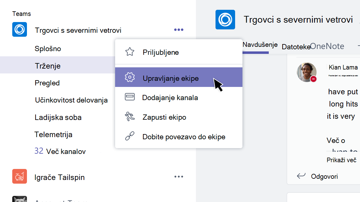Open the Splošno channel
Image resolution: width=360 pixels, height=202 pixels.
(x=48, y=49)
